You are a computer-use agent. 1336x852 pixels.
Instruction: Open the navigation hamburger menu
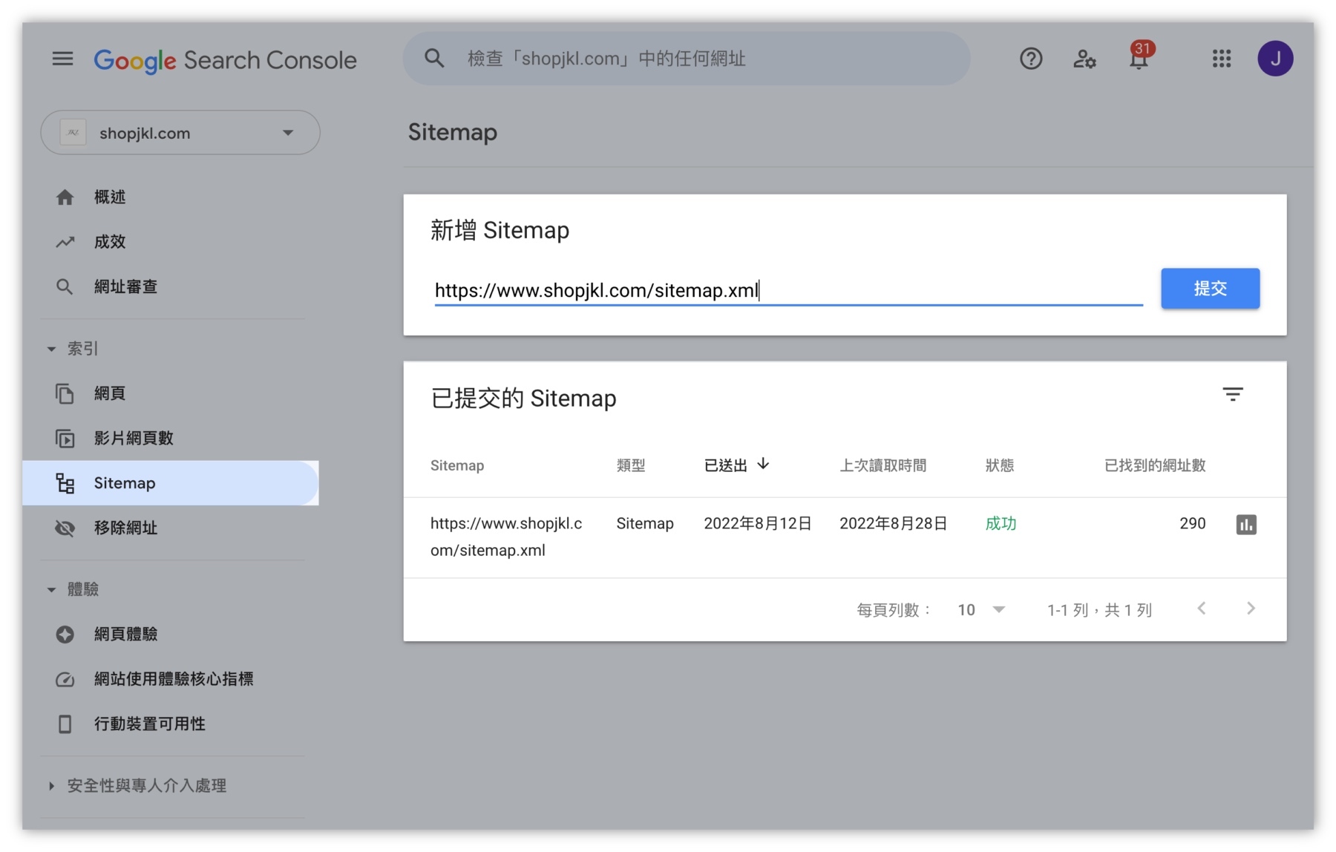[62, 59]
